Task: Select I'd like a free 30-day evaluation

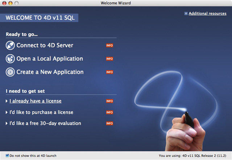Action: tap(45, 123)
